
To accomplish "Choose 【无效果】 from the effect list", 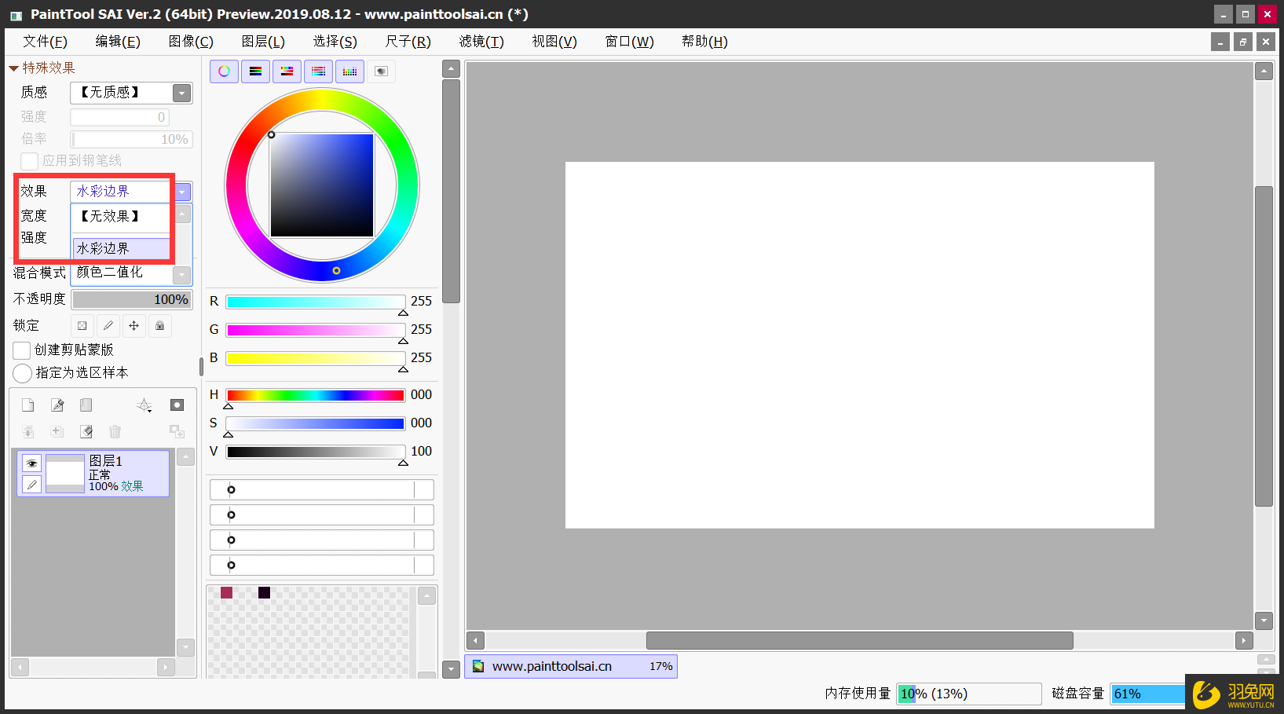I will coord(110,216).
